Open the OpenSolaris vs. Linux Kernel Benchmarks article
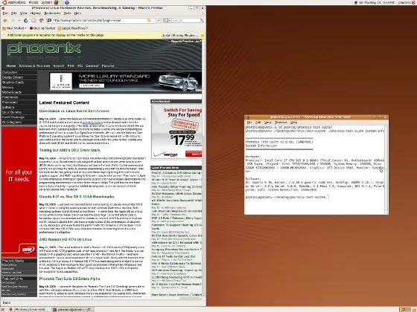Image resolution: width=417 pixels, height=312 pixels. point(74,111)
